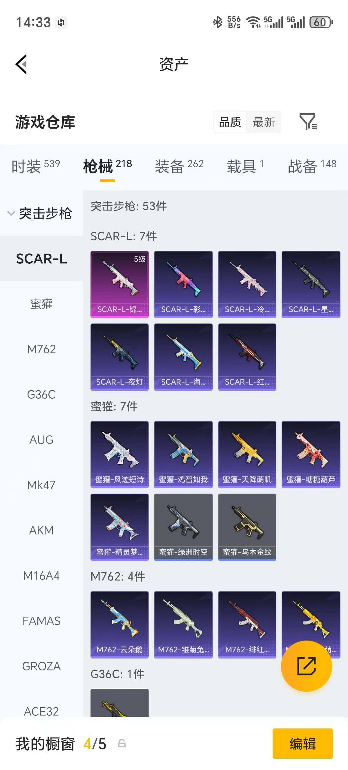
Task: Switch sorting to 最新
Action: point(264,122)
